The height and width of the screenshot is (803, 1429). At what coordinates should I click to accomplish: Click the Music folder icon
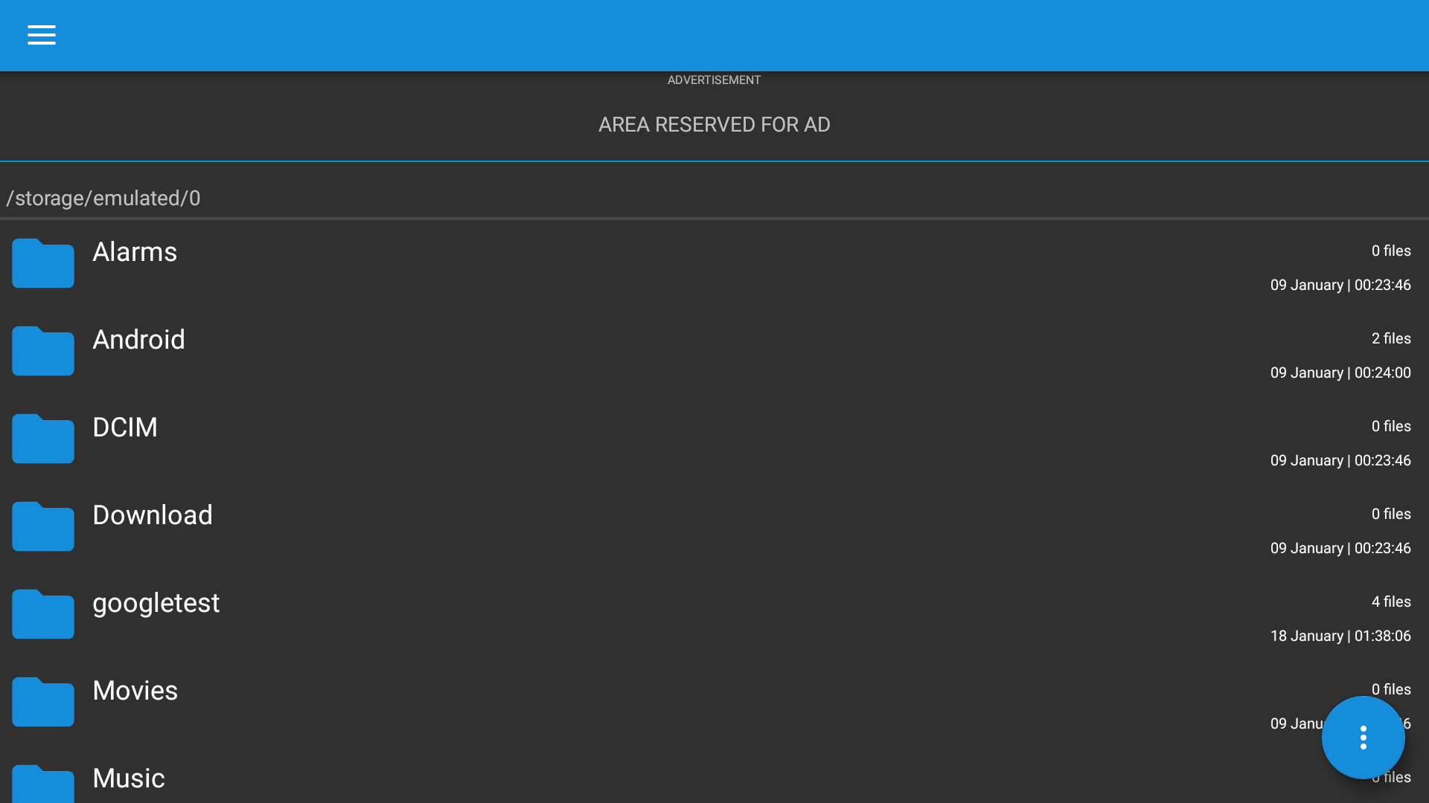pos(42,784)
